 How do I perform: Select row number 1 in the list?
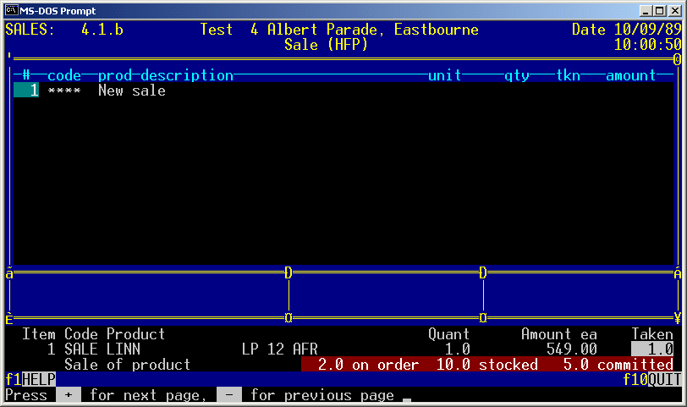tap(26, 91)
